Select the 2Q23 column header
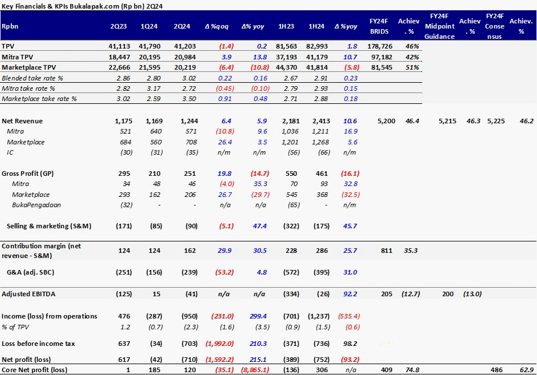The width and height of the screenshot is (537, 375). coord(118,26)
